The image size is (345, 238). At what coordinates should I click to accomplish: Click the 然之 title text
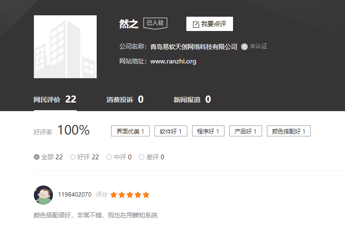pyautogui.click(x=129, y=24)
